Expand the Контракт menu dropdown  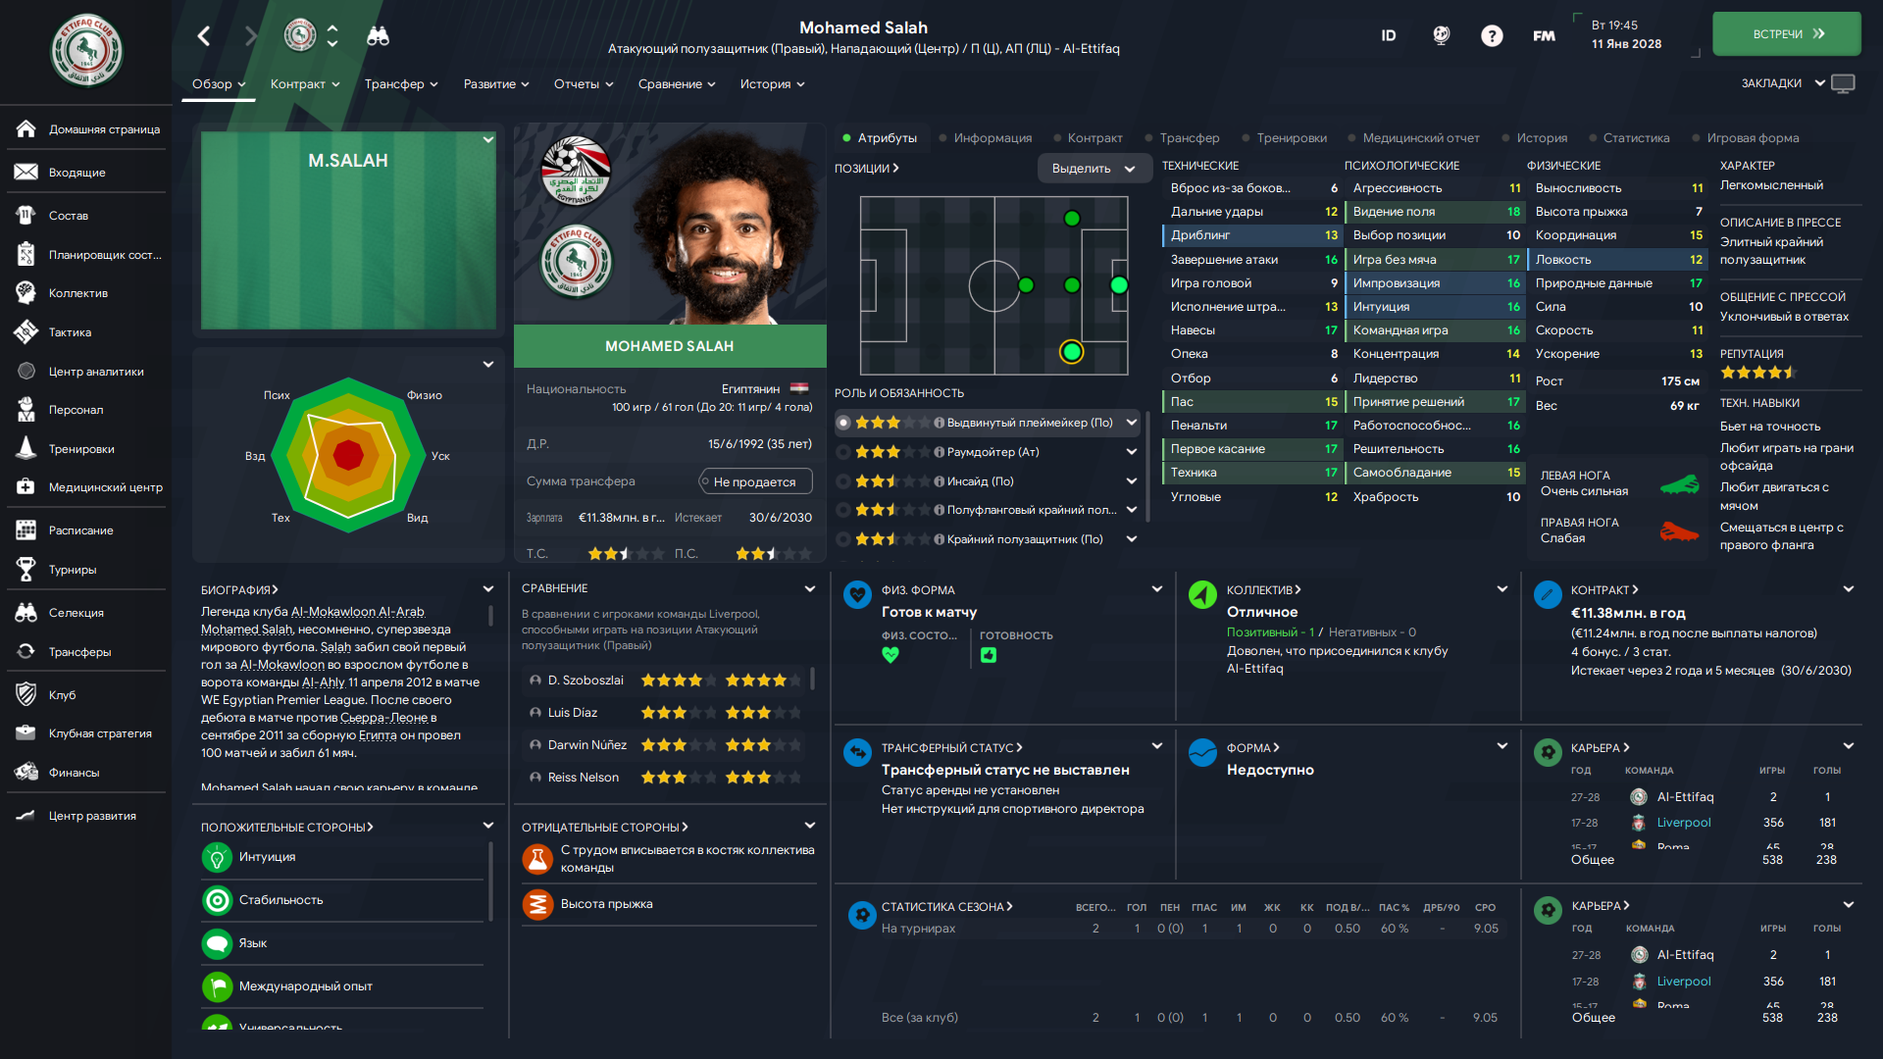305,84
